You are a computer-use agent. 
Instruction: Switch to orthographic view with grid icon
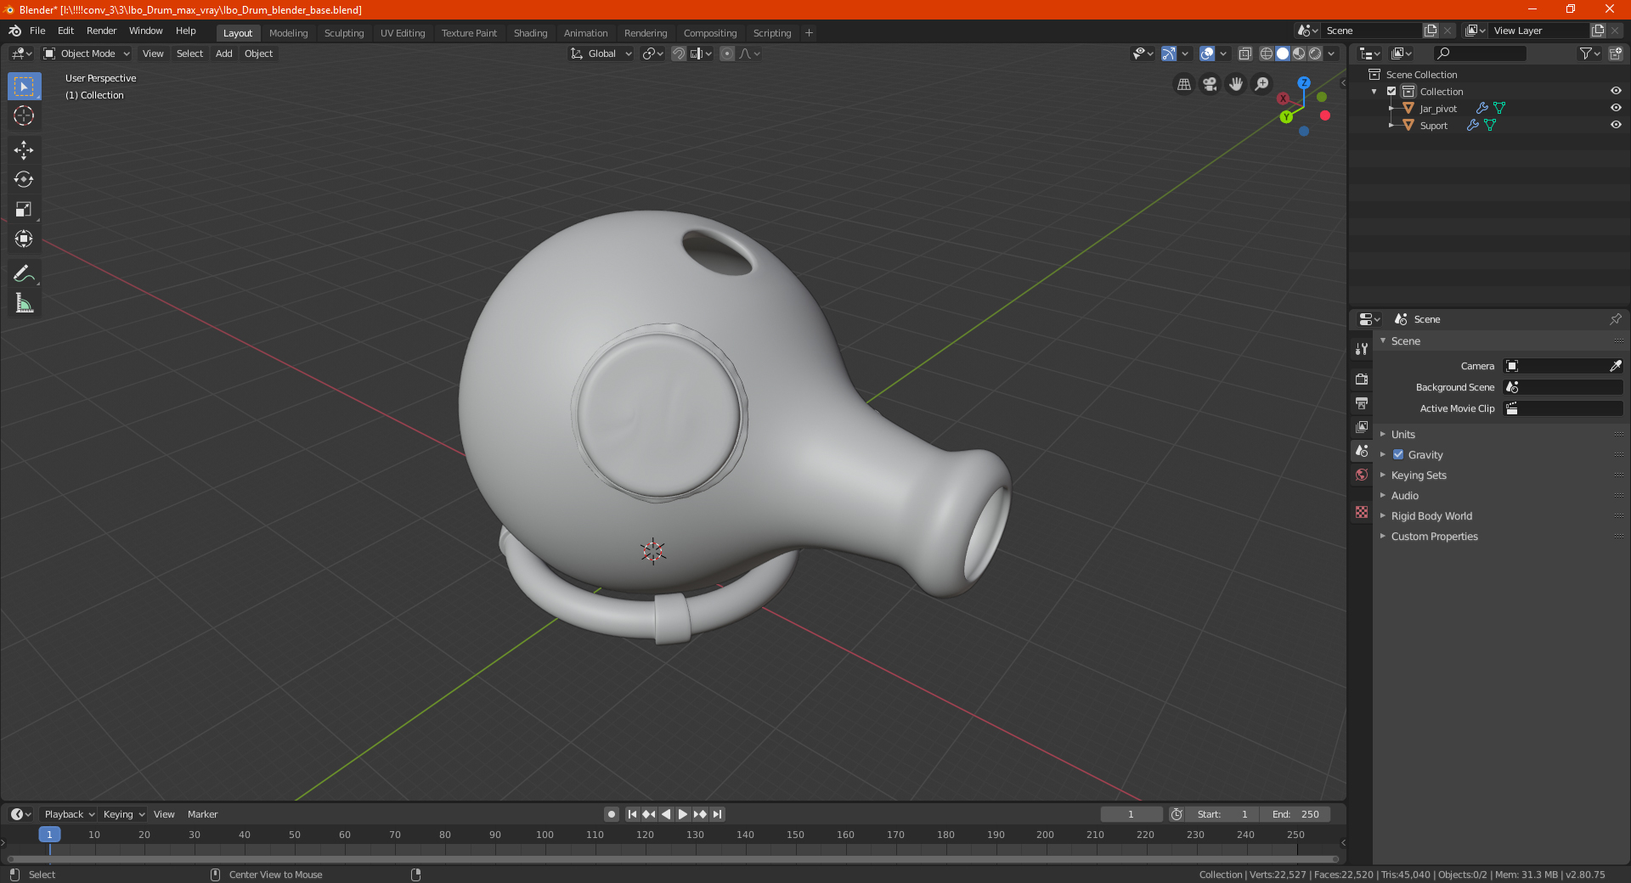[1183, 84]
